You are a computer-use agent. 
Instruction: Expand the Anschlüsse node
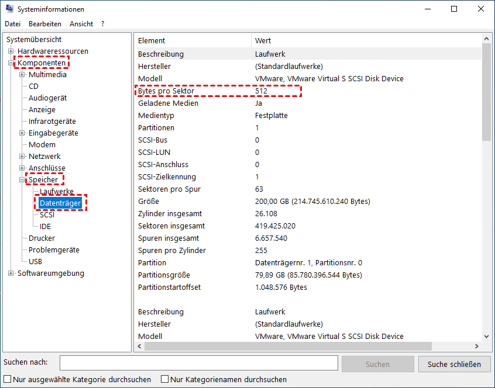coord(22,168)
